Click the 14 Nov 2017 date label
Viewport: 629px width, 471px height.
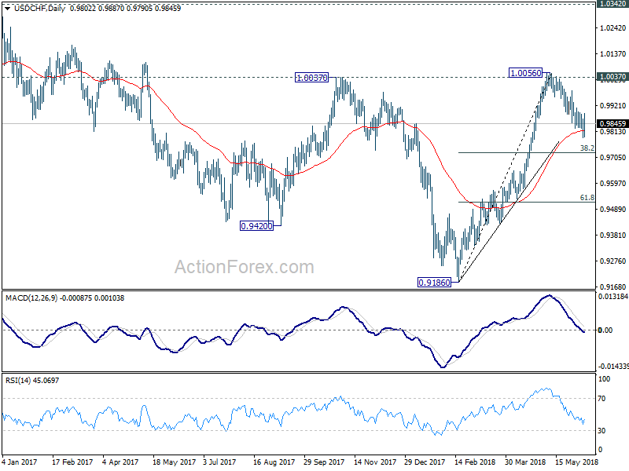[x=375, y=462]
